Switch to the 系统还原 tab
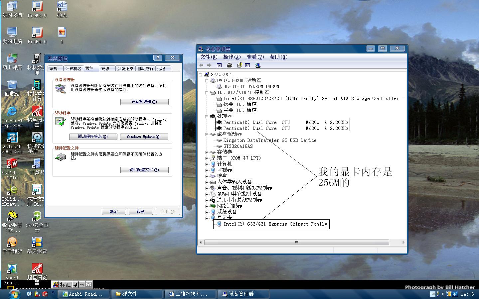The image size is (479, 299). (x=125, y=69)
